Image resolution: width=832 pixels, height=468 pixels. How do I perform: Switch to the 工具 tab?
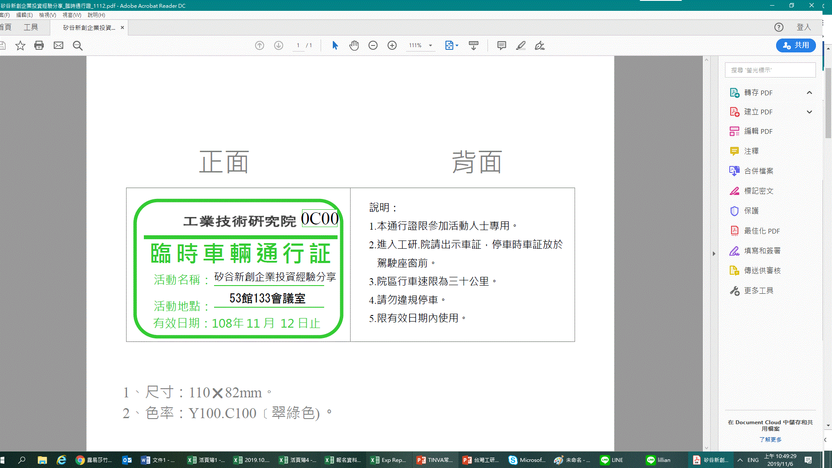pyautogui.click(x=31, y=27)
